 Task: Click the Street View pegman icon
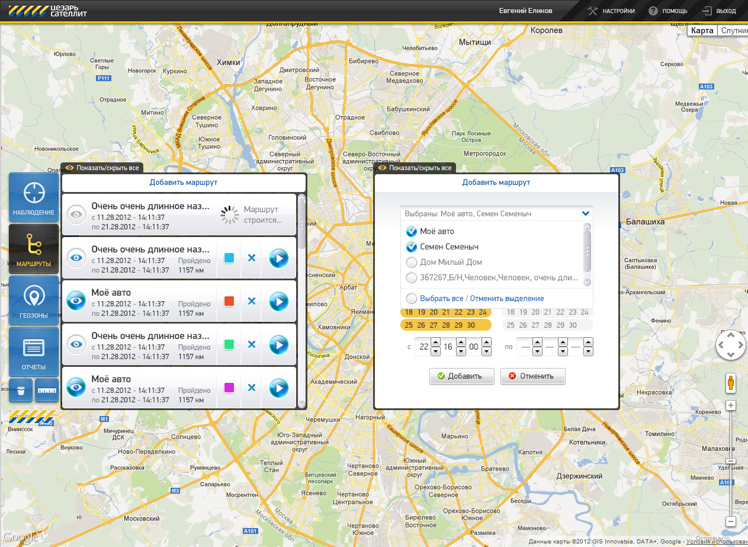[731, 383]
